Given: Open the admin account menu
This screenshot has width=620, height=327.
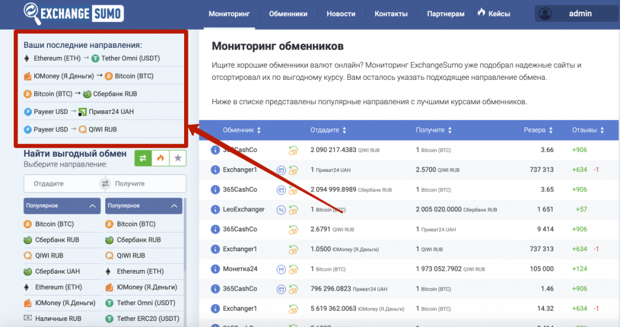Looking at the screenshot, I should (x=577, y=14).
